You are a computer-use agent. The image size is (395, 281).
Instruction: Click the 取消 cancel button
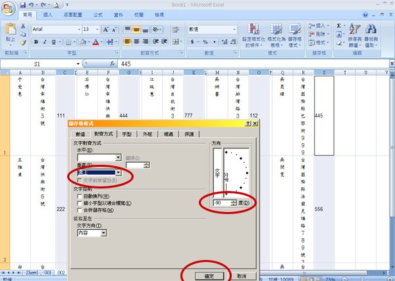click(242, 276)
